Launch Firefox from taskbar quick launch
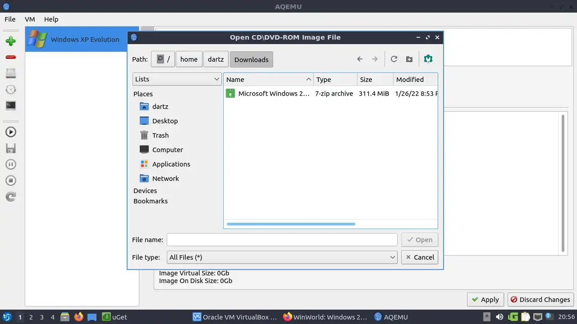Viewport: 577px width, 324px height. pos(79,317)
